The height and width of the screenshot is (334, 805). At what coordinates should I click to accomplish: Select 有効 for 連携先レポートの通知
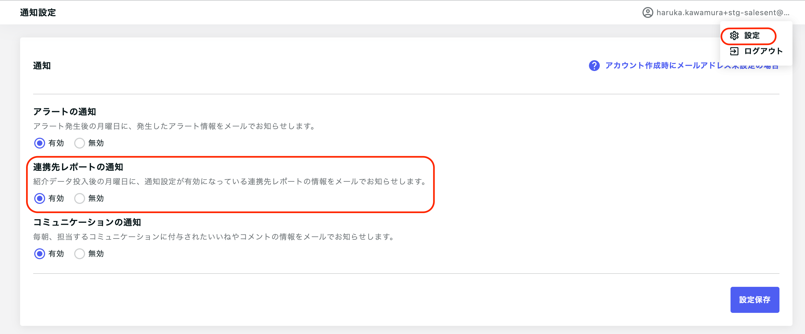pyautogui.click(x=39, y=198)
